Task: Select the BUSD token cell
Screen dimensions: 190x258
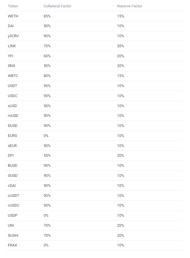Action: pos(12,166)
